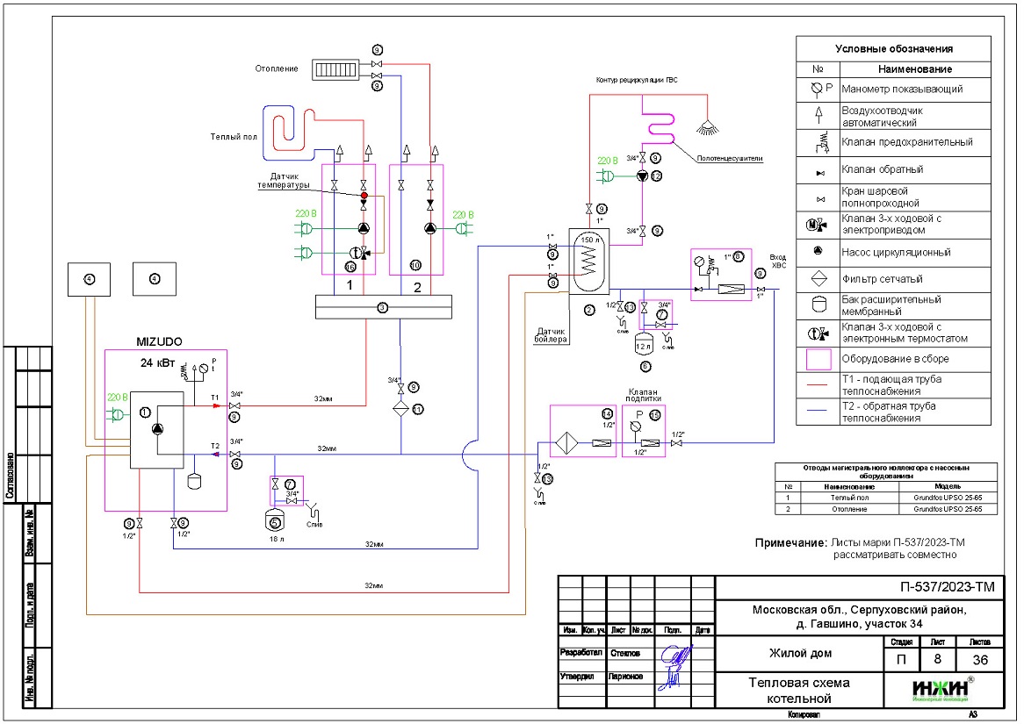Select the pump inside the MIZUDO boiler
The image size is (1024, 724).
tap(158, 428)
